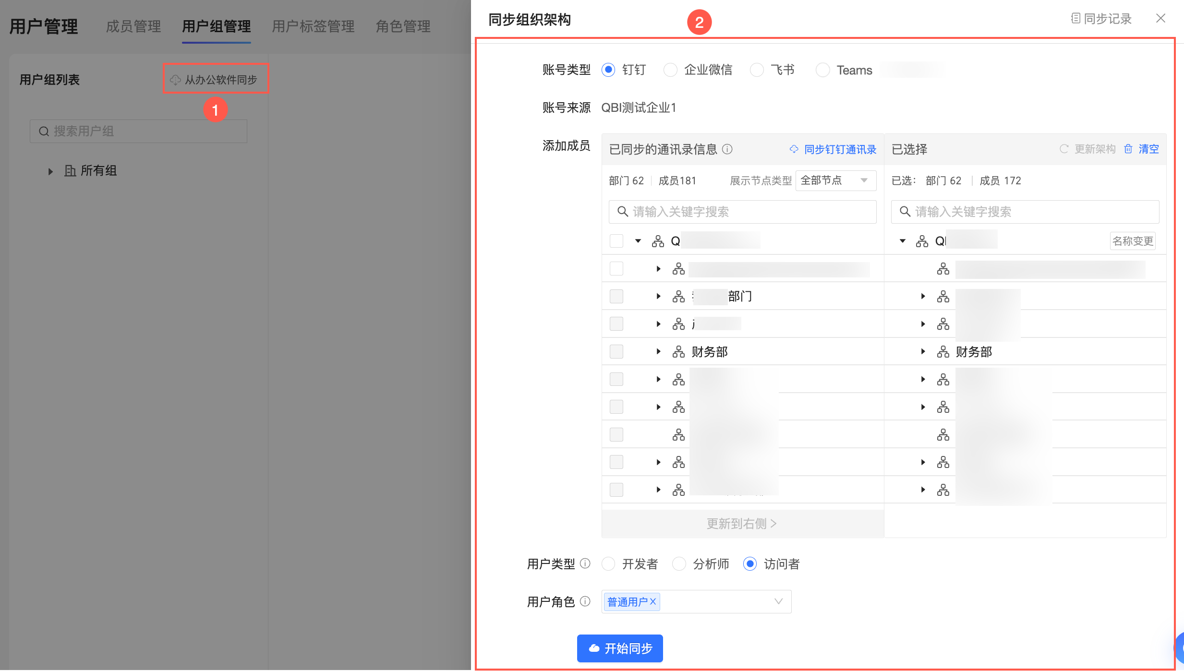Click the 名称变更 button
This screenshot has width=1184, height=671.
tap(1132, 241)
